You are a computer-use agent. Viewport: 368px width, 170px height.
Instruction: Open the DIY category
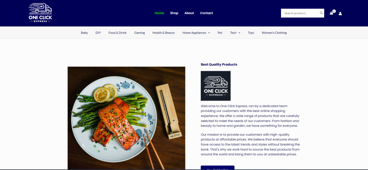tap(98, 33)
